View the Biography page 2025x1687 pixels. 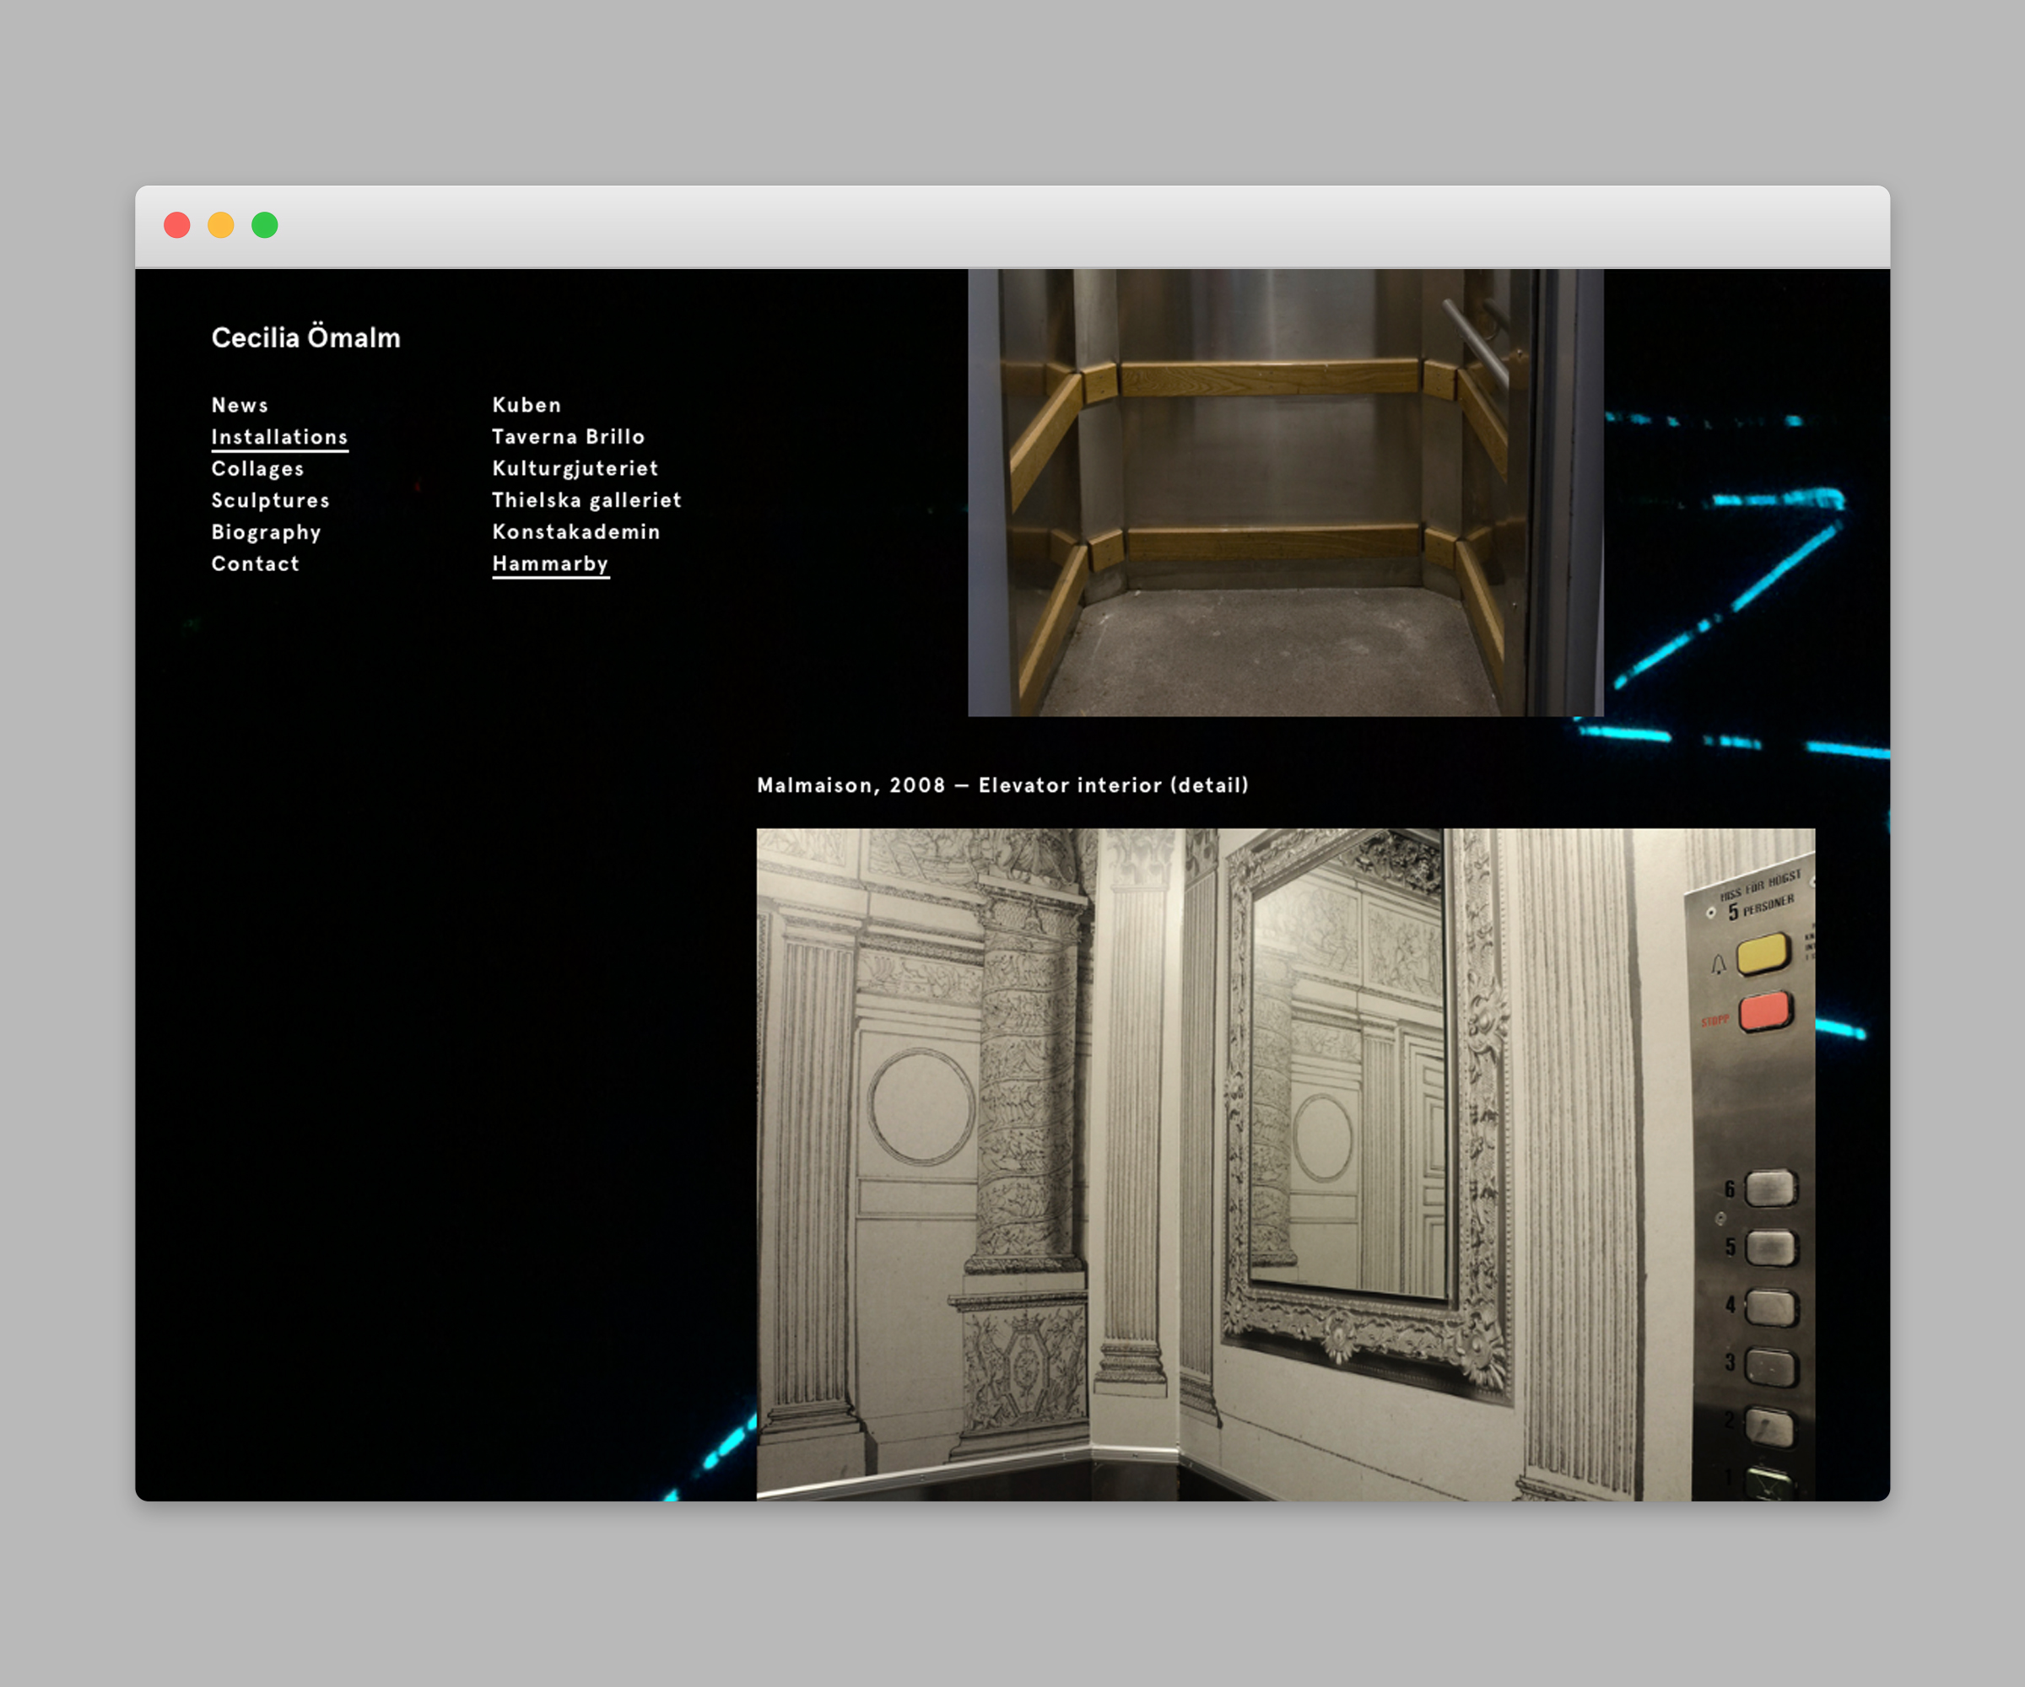(x=266, y=532)
